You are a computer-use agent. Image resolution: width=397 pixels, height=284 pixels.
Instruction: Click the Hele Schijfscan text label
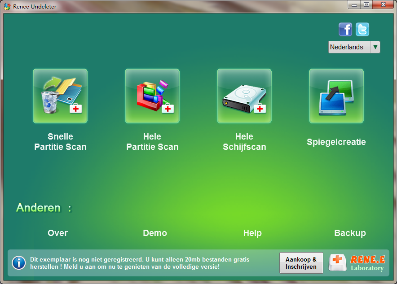click(244, 142)
